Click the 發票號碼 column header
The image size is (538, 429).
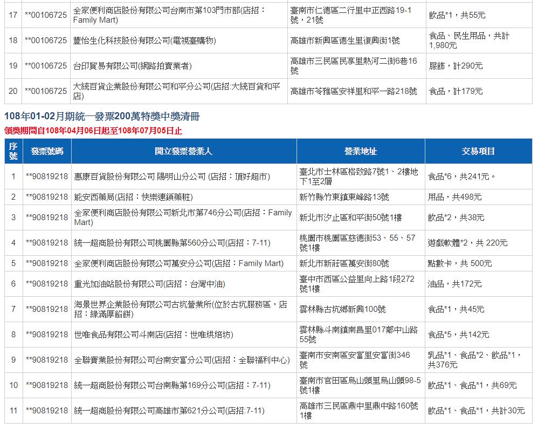pos(47,151)
